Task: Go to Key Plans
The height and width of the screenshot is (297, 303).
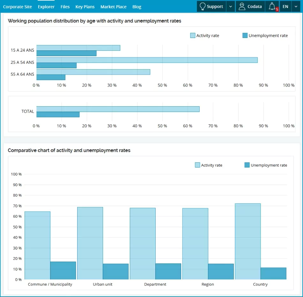Action: (x=85, y=7)
